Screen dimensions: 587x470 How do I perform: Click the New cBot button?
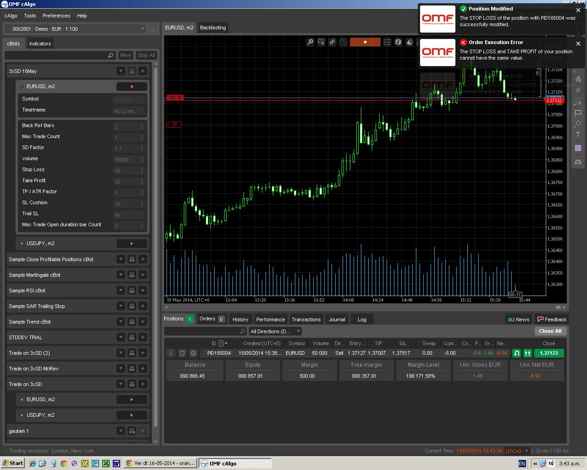tap(125, 55)
